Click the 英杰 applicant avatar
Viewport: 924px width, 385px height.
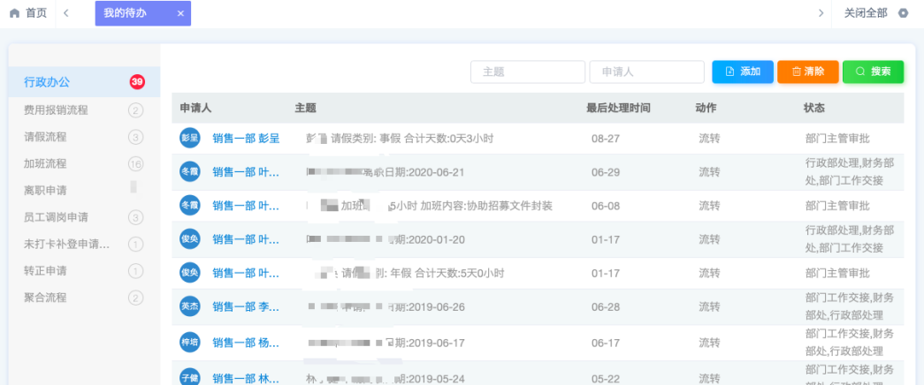(x=189, y=306)
